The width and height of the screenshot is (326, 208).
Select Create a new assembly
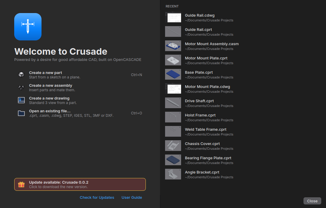[x=80, y=88]
